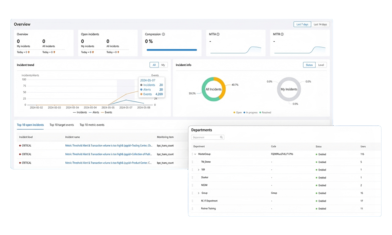Show My in Incident trend
Screen dimensions: 392x235
(163, 65)
